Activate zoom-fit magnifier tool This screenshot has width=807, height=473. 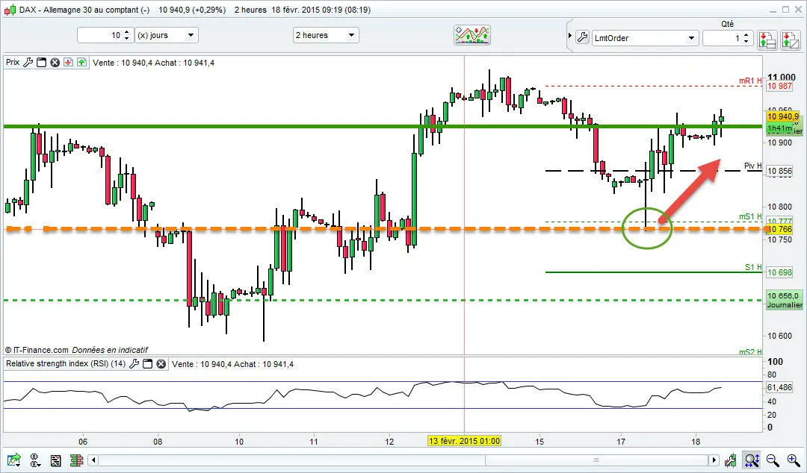coord(751,460)
